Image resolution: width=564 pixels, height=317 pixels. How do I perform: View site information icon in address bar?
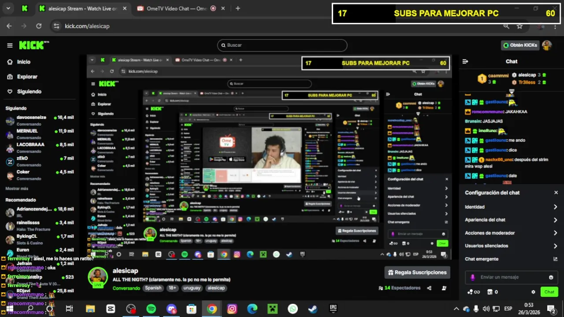56,26
